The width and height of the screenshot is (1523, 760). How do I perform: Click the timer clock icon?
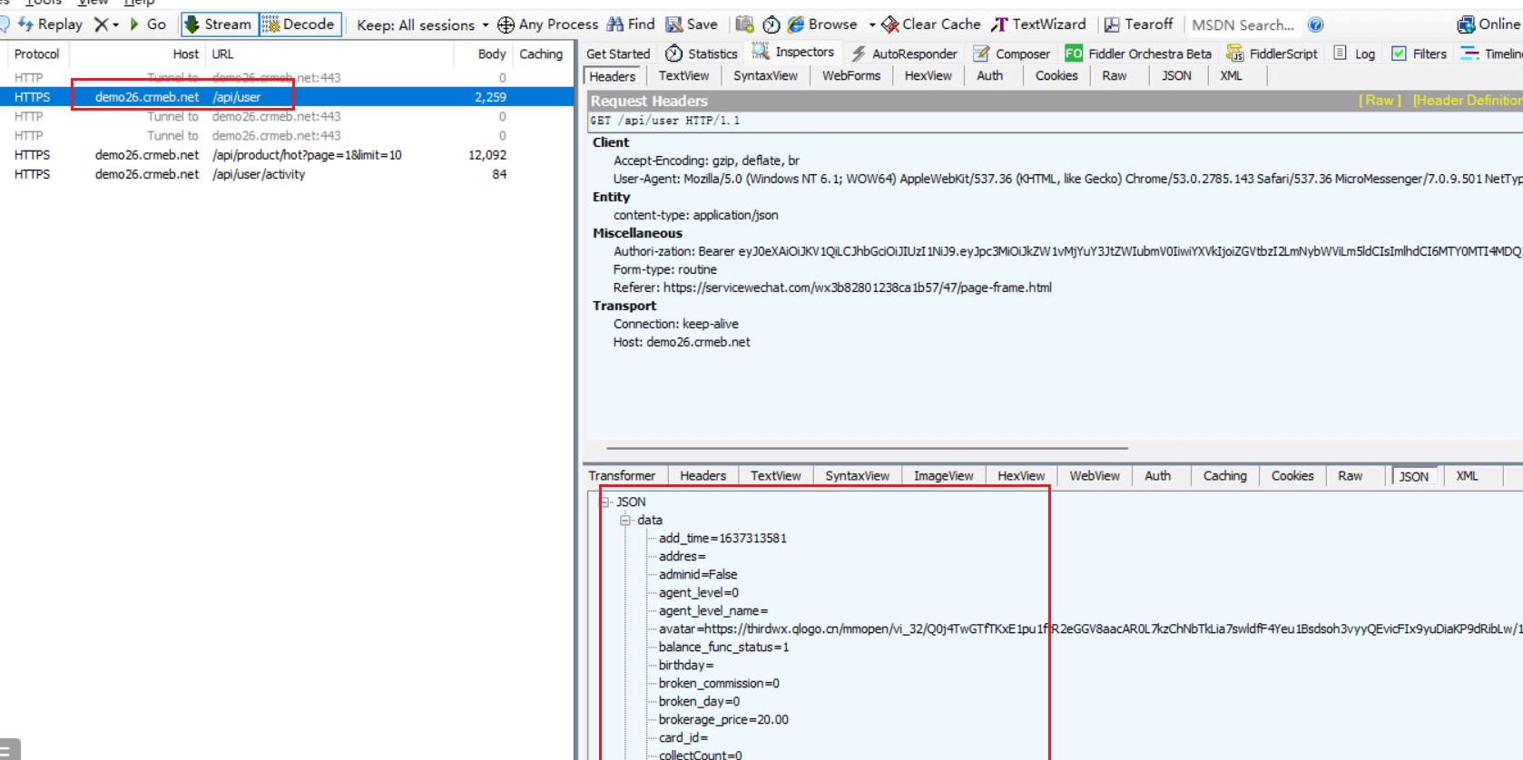(x=771, y=24)
